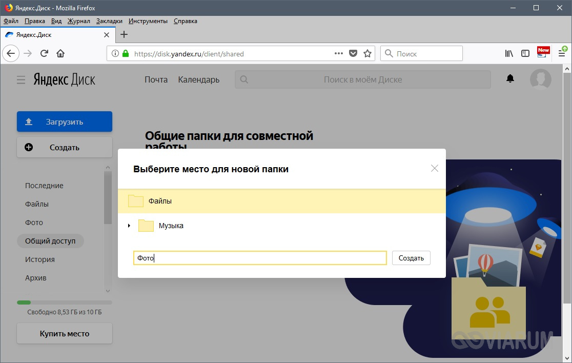Viewport: 572px width, 363px height.
Task: Open the Firefox hamburger application menu
Action: [562, 53]
